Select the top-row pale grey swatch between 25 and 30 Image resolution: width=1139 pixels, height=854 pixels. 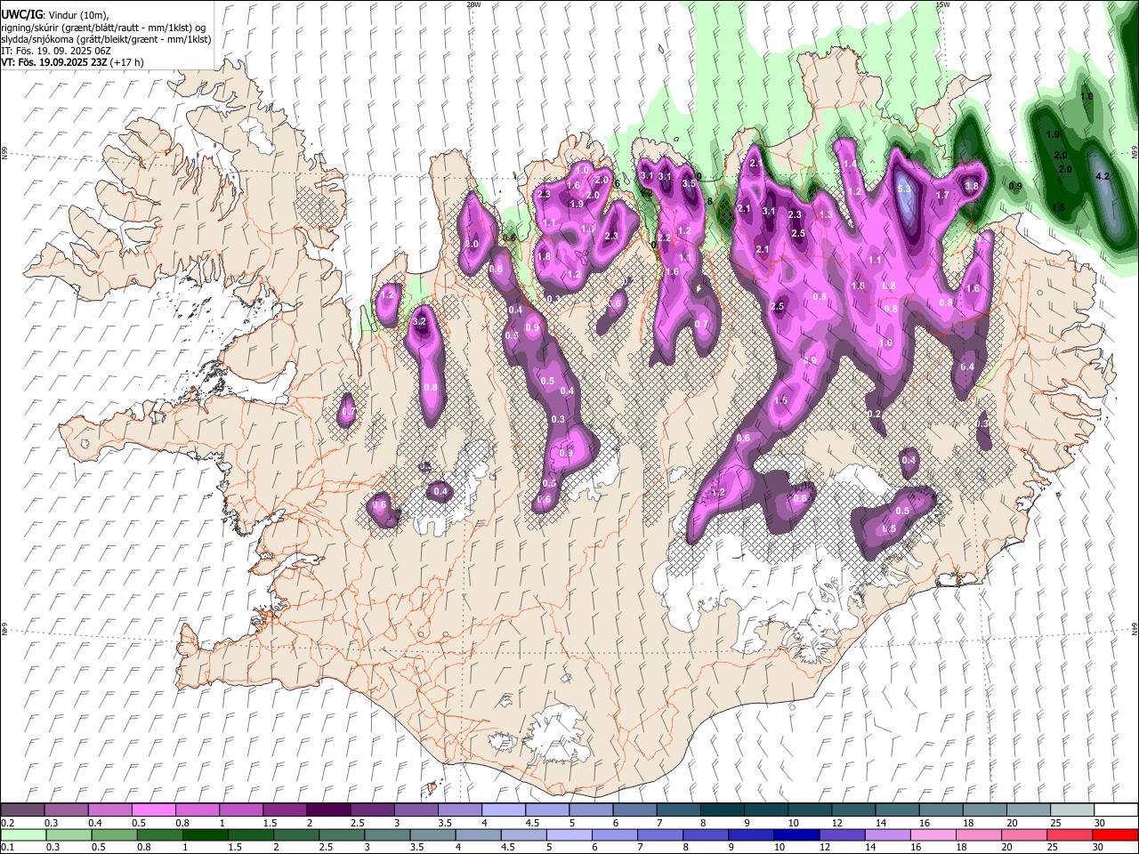(1071, 810)
